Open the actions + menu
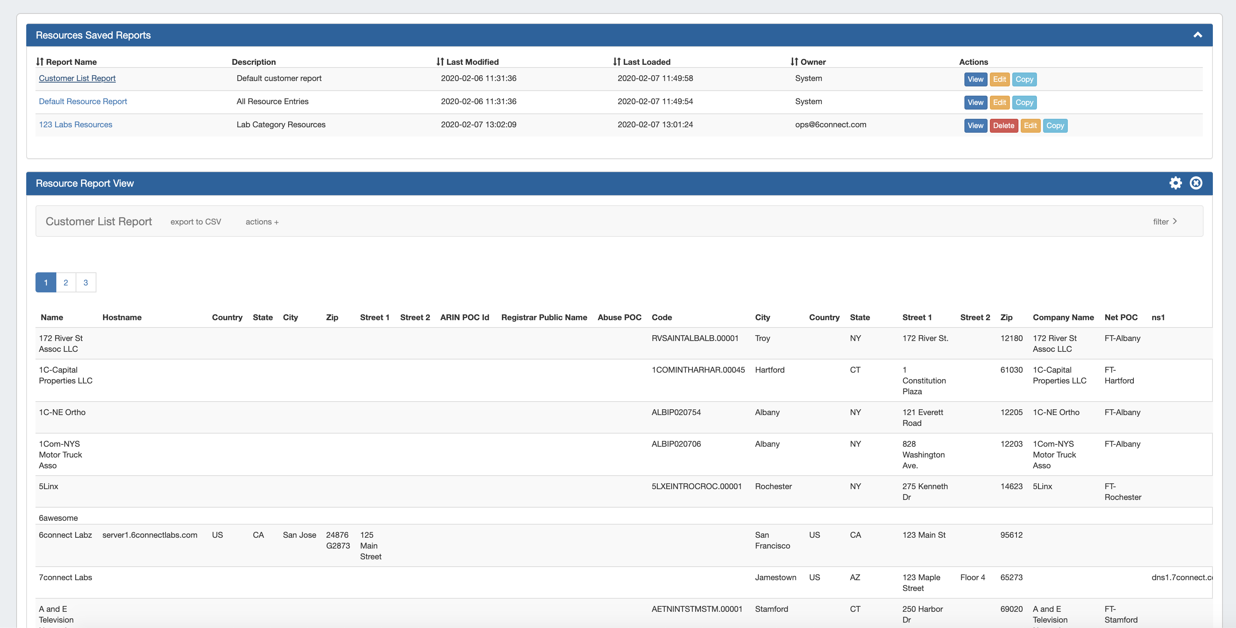The width and height of the screenshot is (1236, 628). [262, 222]
